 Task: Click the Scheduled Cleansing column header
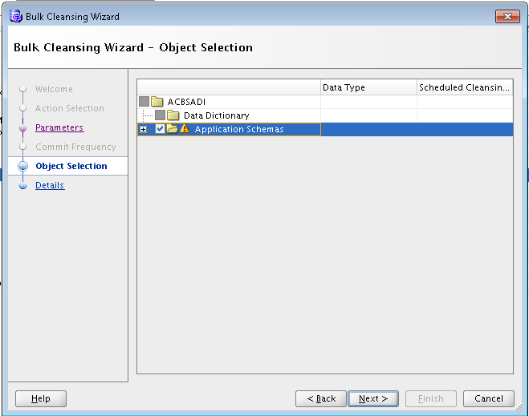(x=464, y=87)
